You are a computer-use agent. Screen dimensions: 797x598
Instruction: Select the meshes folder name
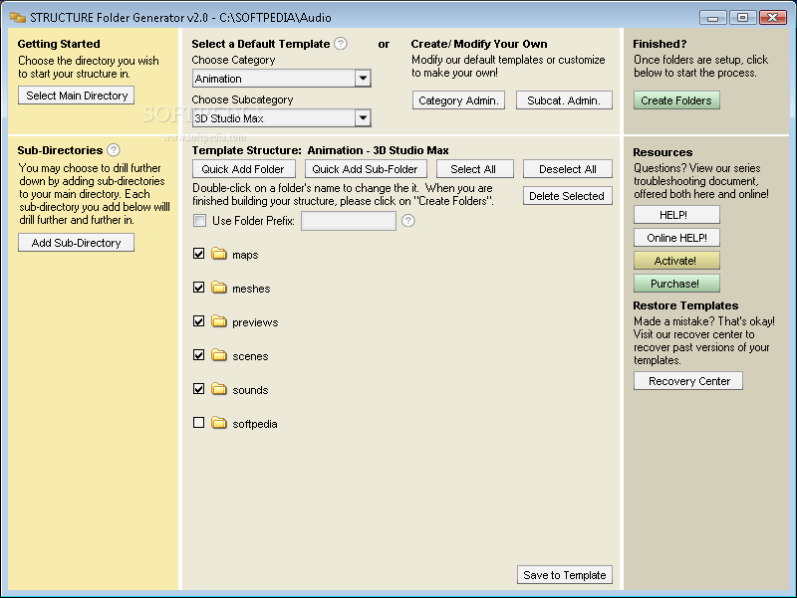coord(251,289)
